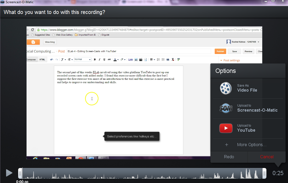288x183 pixels.
Task: Choose Upload to YouTube option
Action: [248, 128]
